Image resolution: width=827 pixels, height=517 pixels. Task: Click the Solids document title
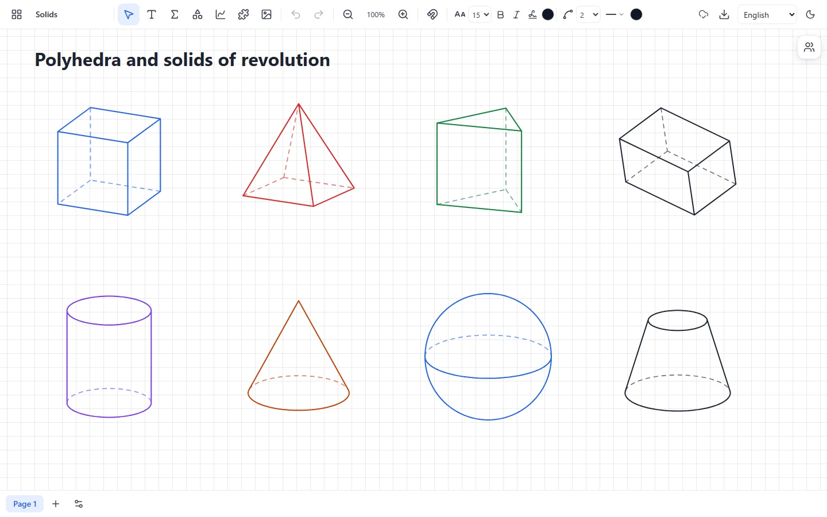(x=47, y=14)
